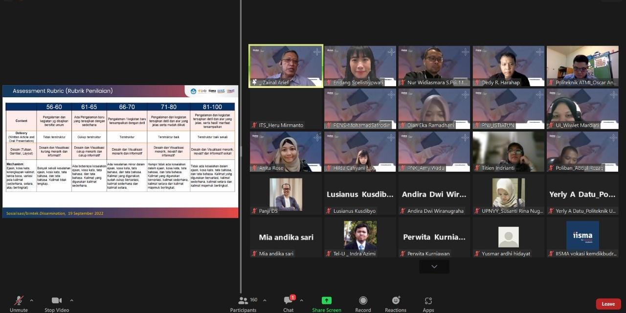
Task: Select Yusmar ardhi hidayat's avatar tile
Action: pos(509,237)
